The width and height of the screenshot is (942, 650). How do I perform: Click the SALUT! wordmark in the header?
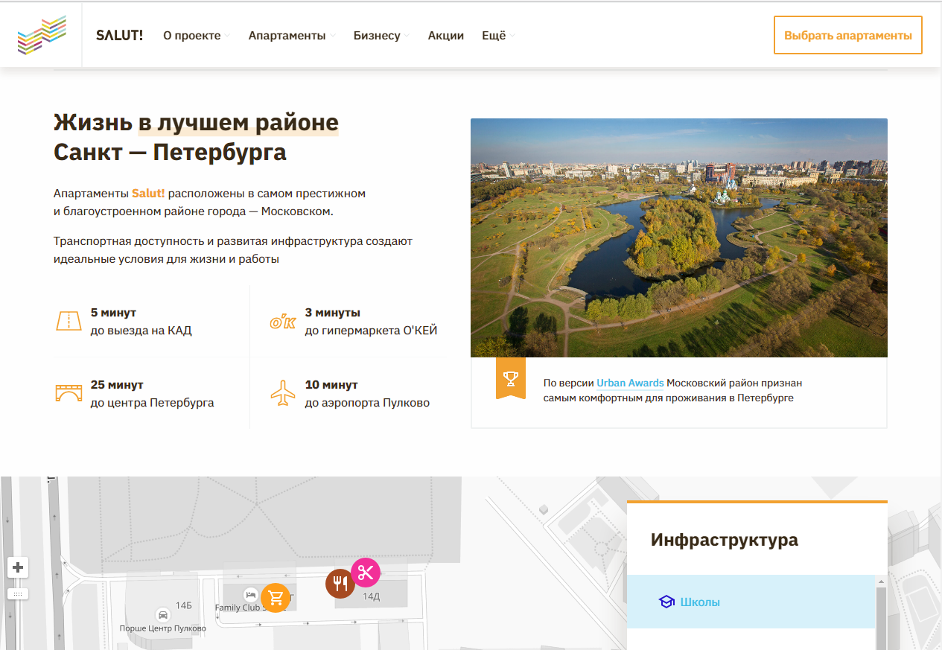coord(119,35)
